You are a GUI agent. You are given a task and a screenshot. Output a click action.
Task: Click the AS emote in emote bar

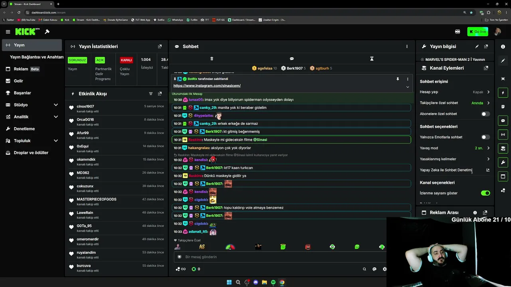pos(202,247)
